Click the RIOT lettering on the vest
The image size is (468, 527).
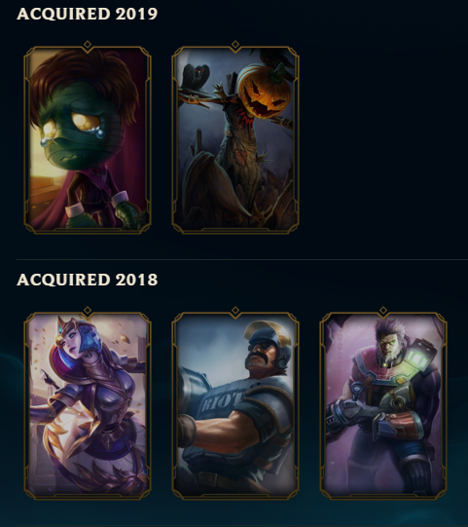pos(221,401)
